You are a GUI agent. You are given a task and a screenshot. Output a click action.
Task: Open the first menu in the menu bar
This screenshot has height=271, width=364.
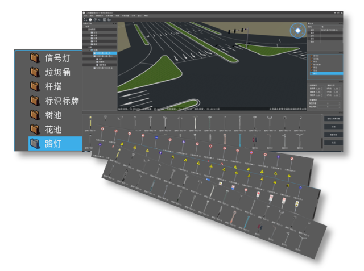85,15
